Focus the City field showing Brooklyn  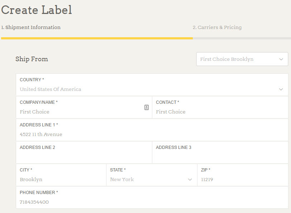coord(61,179)
